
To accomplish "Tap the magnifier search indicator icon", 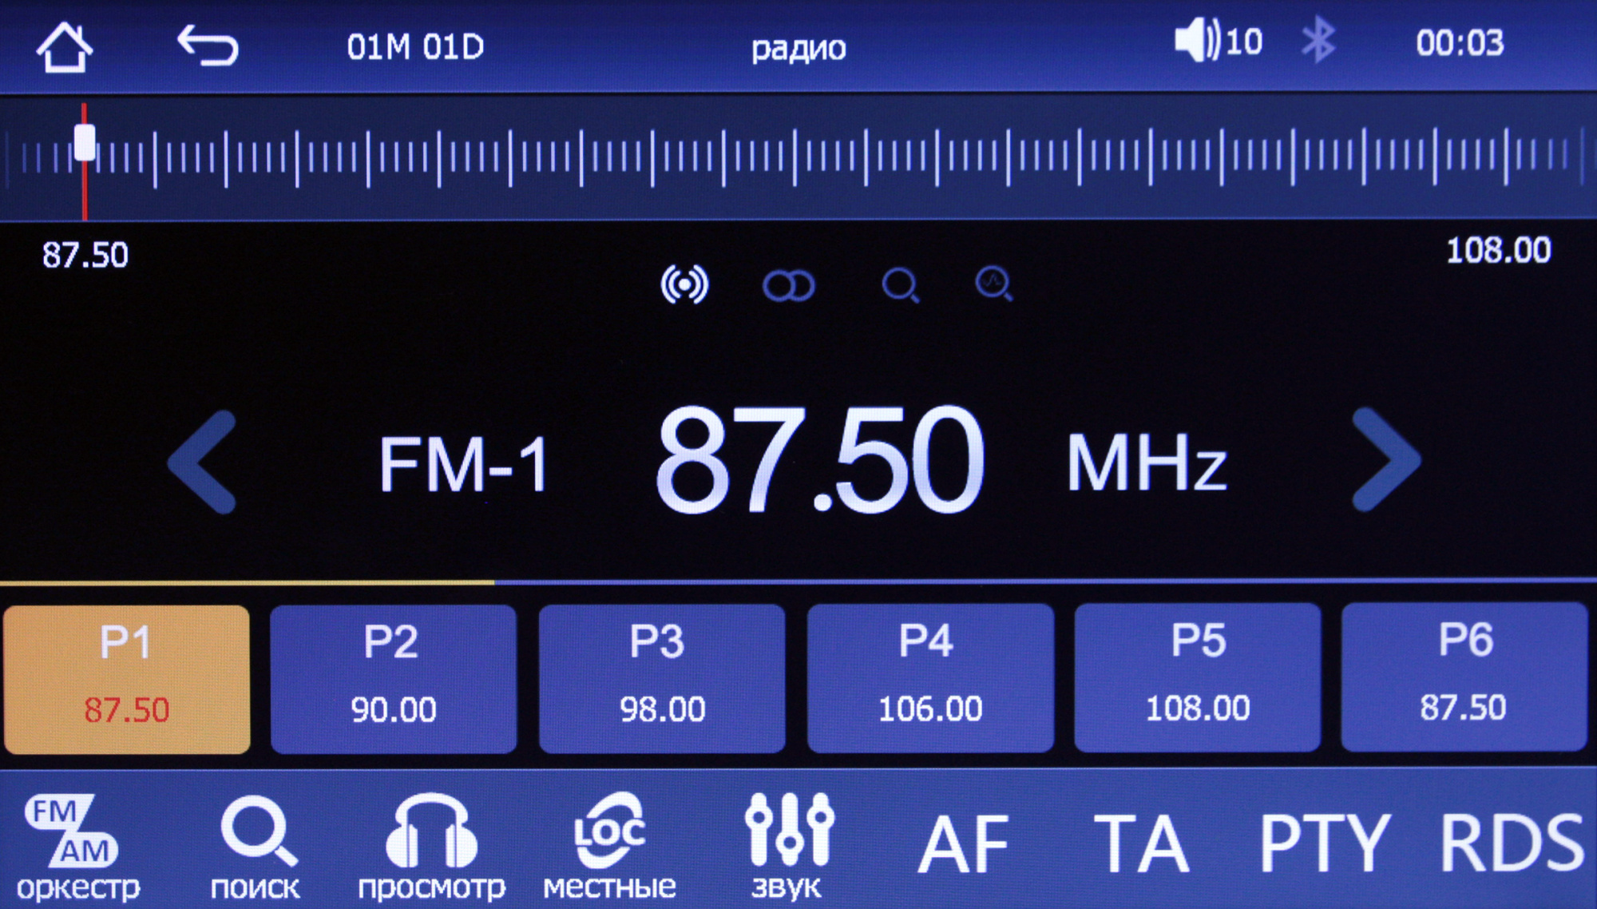I will pos(901,286).
